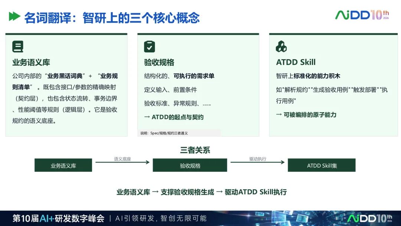This screenshot has width=401, height=226.
Task: Click the footer text 第10届AI+研发数字峰会
Action: 59,218
